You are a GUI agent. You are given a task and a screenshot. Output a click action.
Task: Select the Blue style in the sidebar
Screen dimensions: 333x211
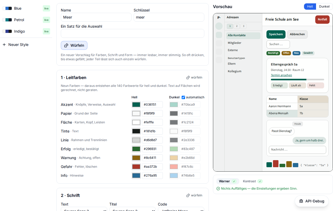pyautogui.click(x=26, y=8)
